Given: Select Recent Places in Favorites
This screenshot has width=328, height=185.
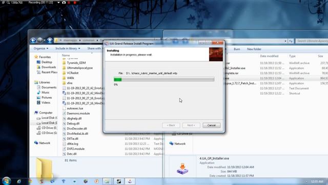Looking at the screenshot, I should pos(47,72).
